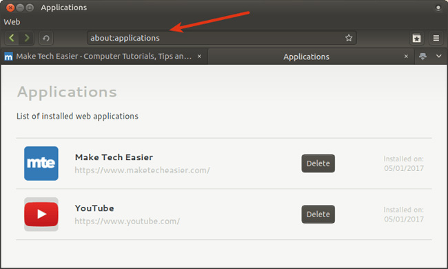Close the window with the red button
The image size is (448, 269).
[10, 8]
